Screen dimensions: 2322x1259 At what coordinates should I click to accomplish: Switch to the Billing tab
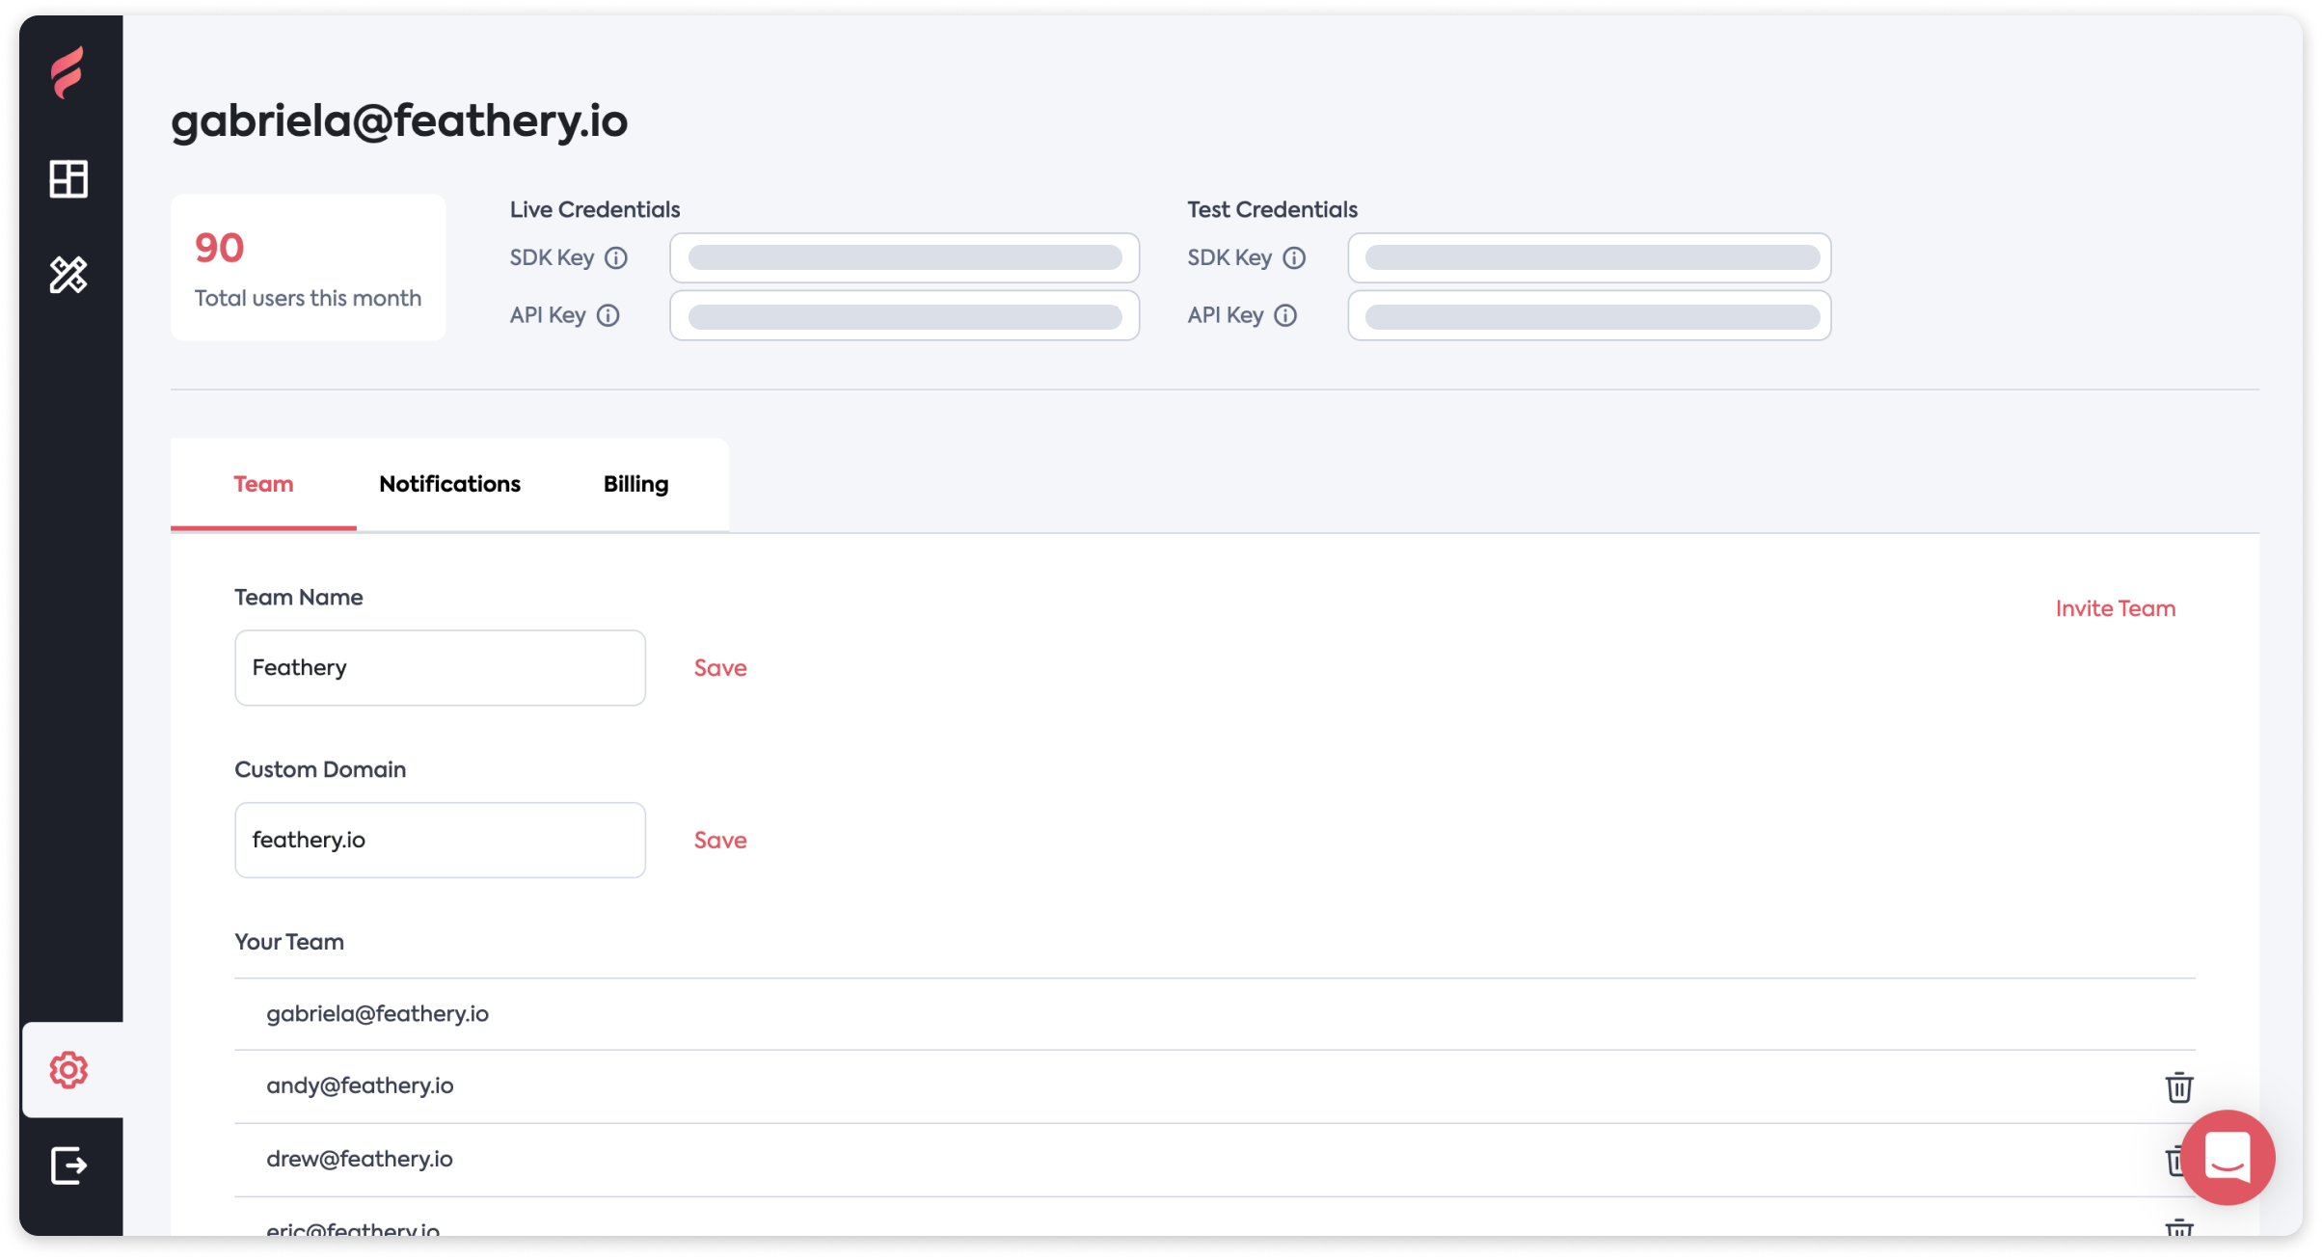coord(635,484)
